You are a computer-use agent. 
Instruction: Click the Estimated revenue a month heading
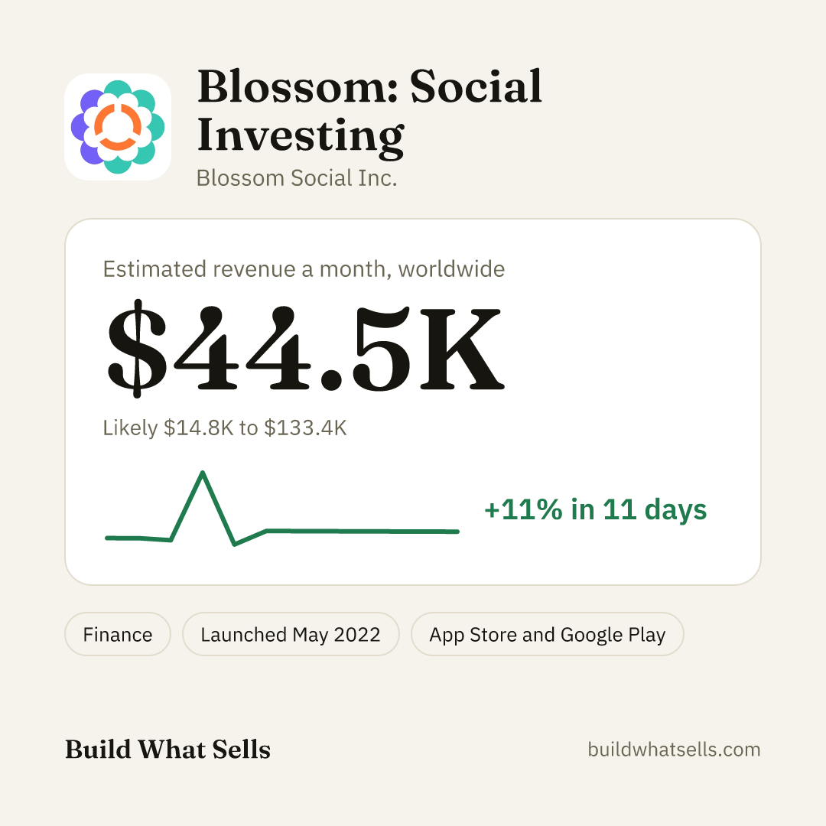pyautogui.click(x=304, y=269)
